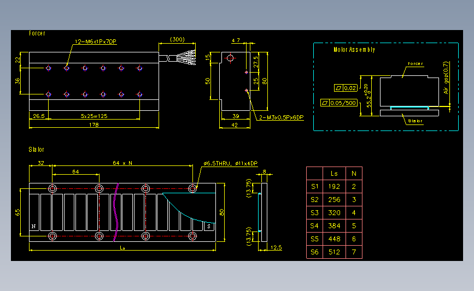Click the '448' cell in row S5

tap(334, 239)
